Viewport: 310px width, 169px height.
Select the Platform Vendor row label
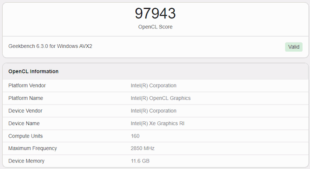click(27, 85)
